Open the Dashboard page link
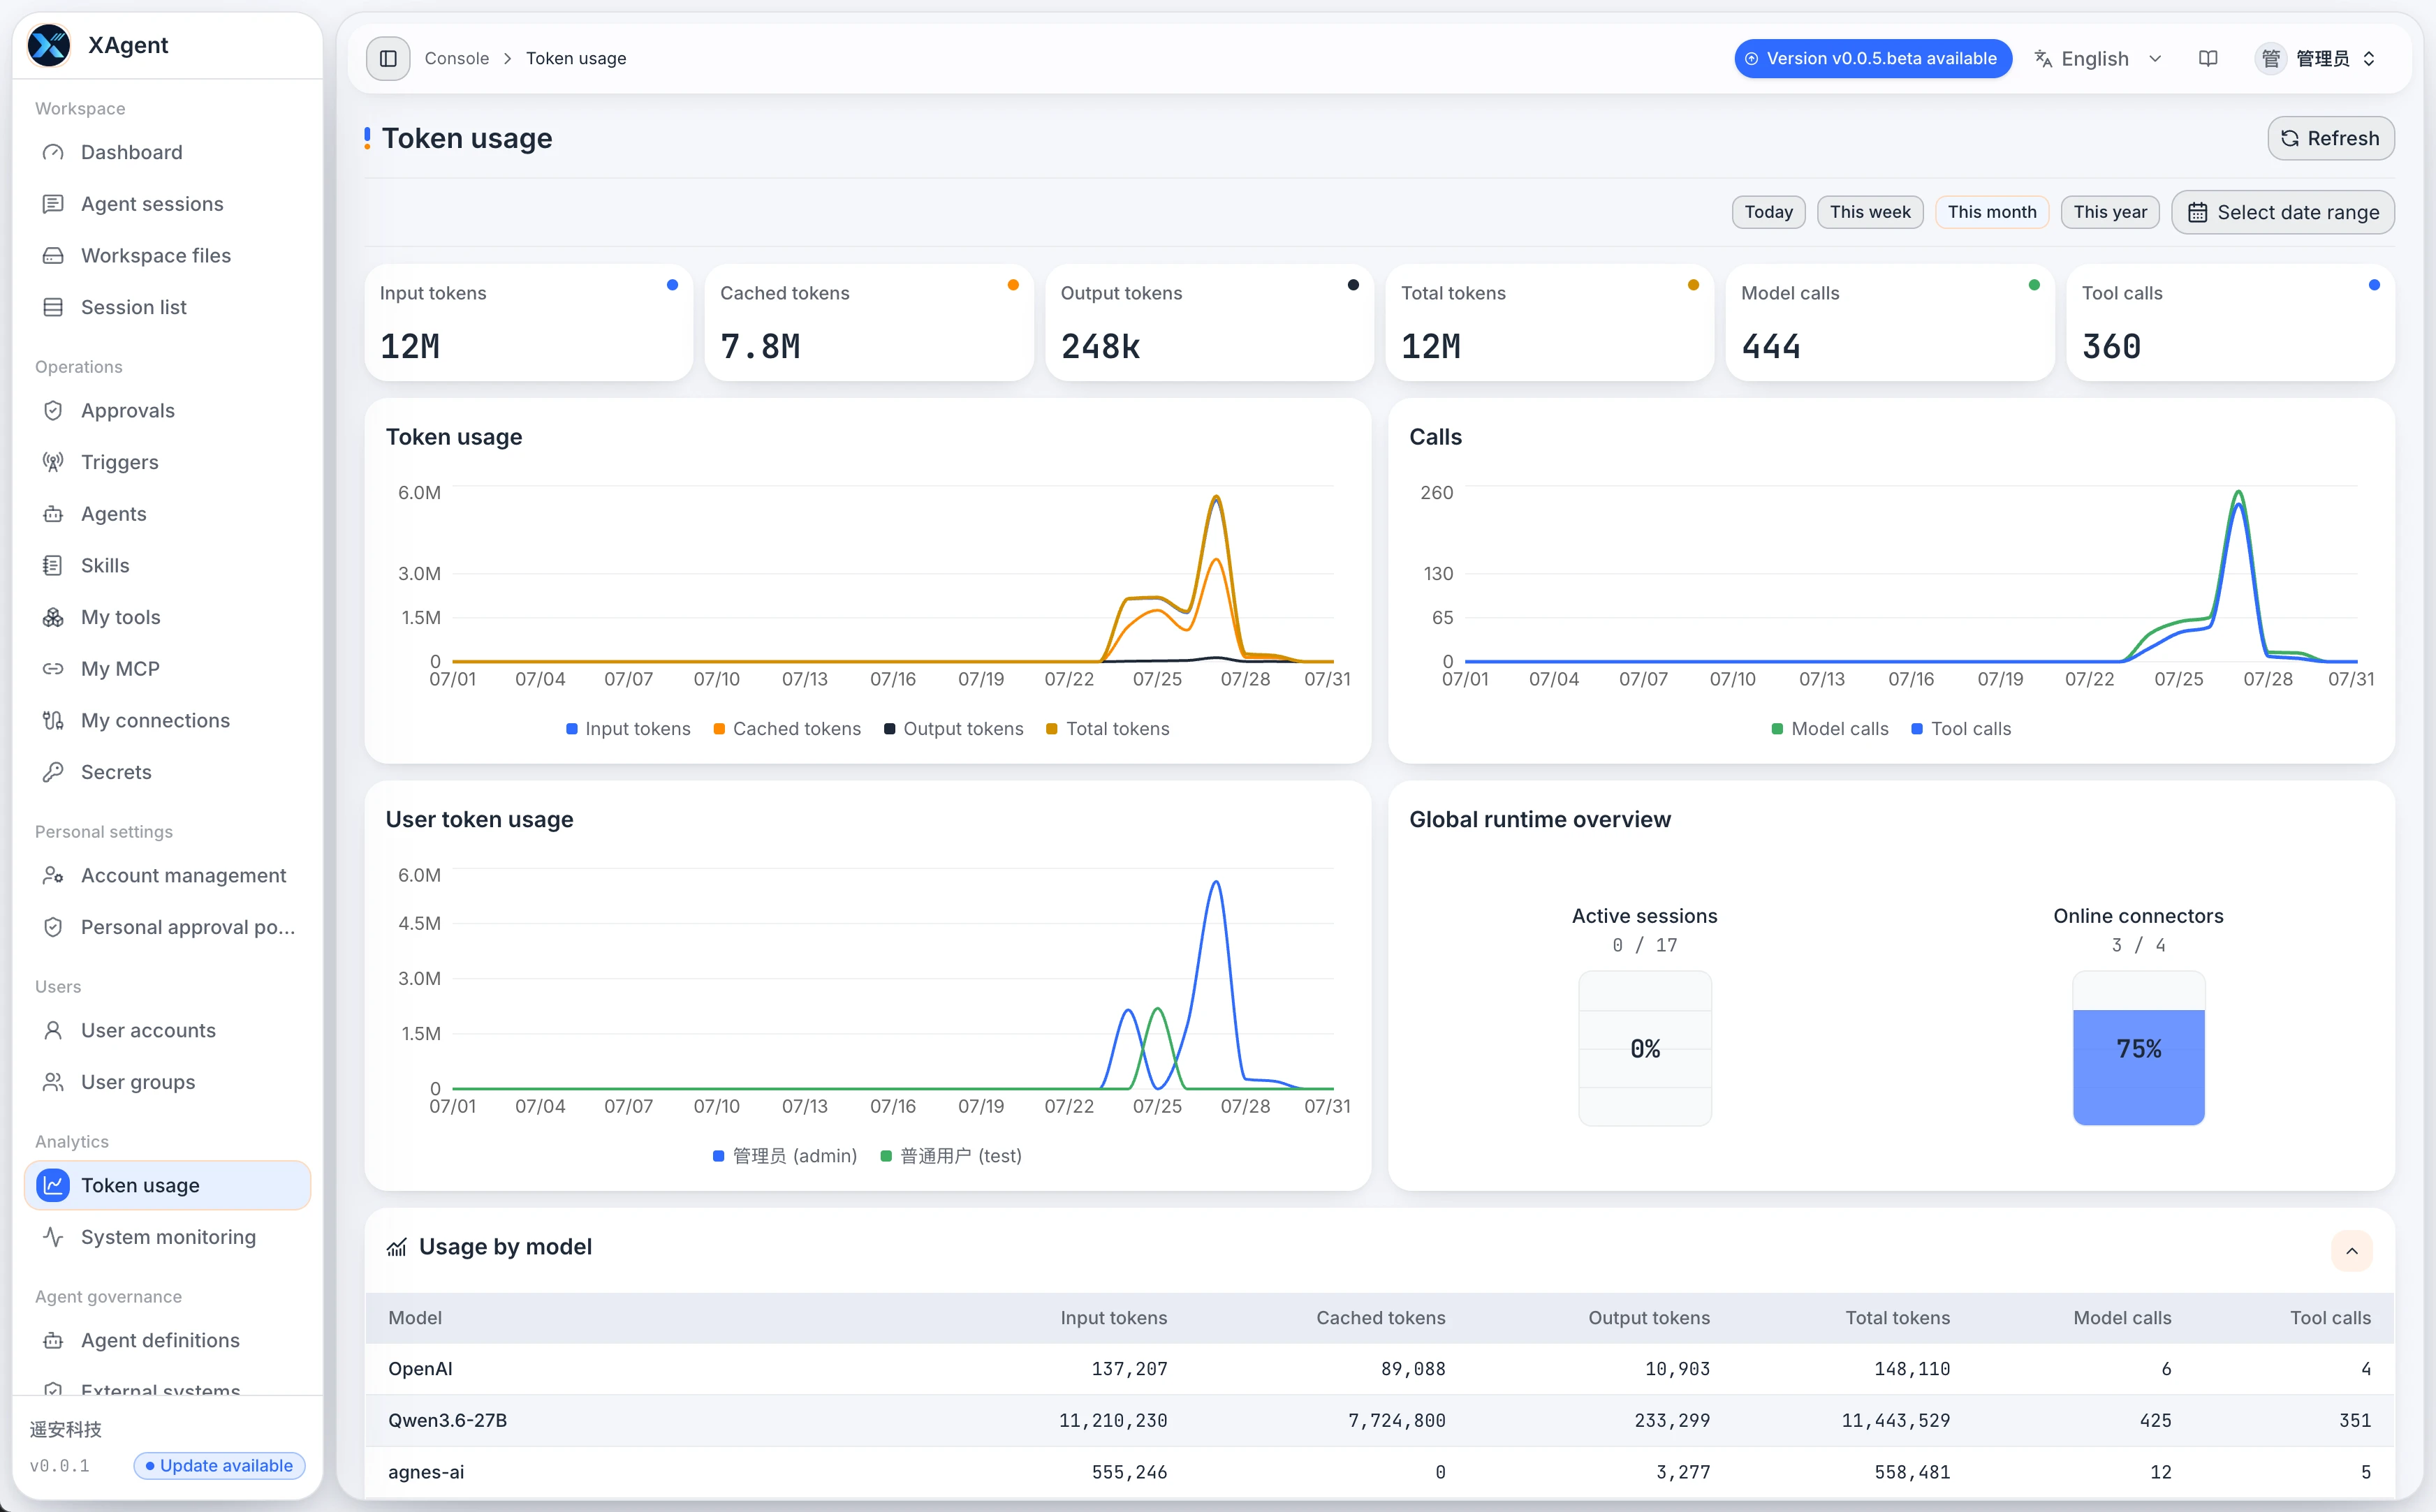The width and height of the screenshot is (2436, 1512). point(167,152)
